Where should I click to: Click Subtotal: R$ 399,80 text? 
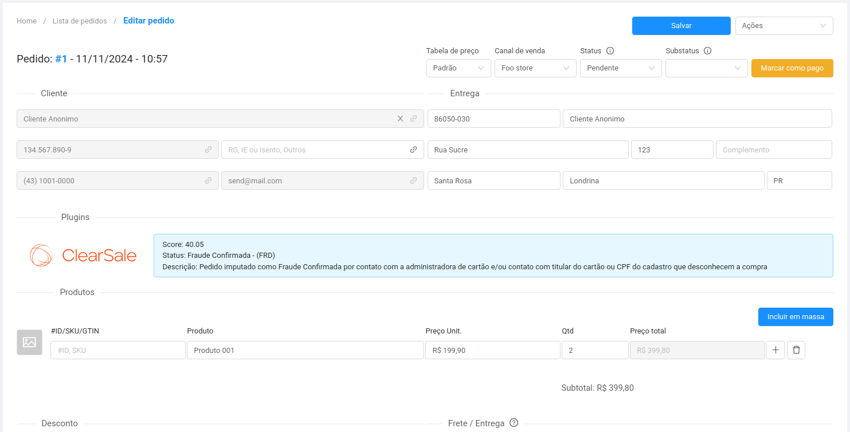[x=597, y=388]
